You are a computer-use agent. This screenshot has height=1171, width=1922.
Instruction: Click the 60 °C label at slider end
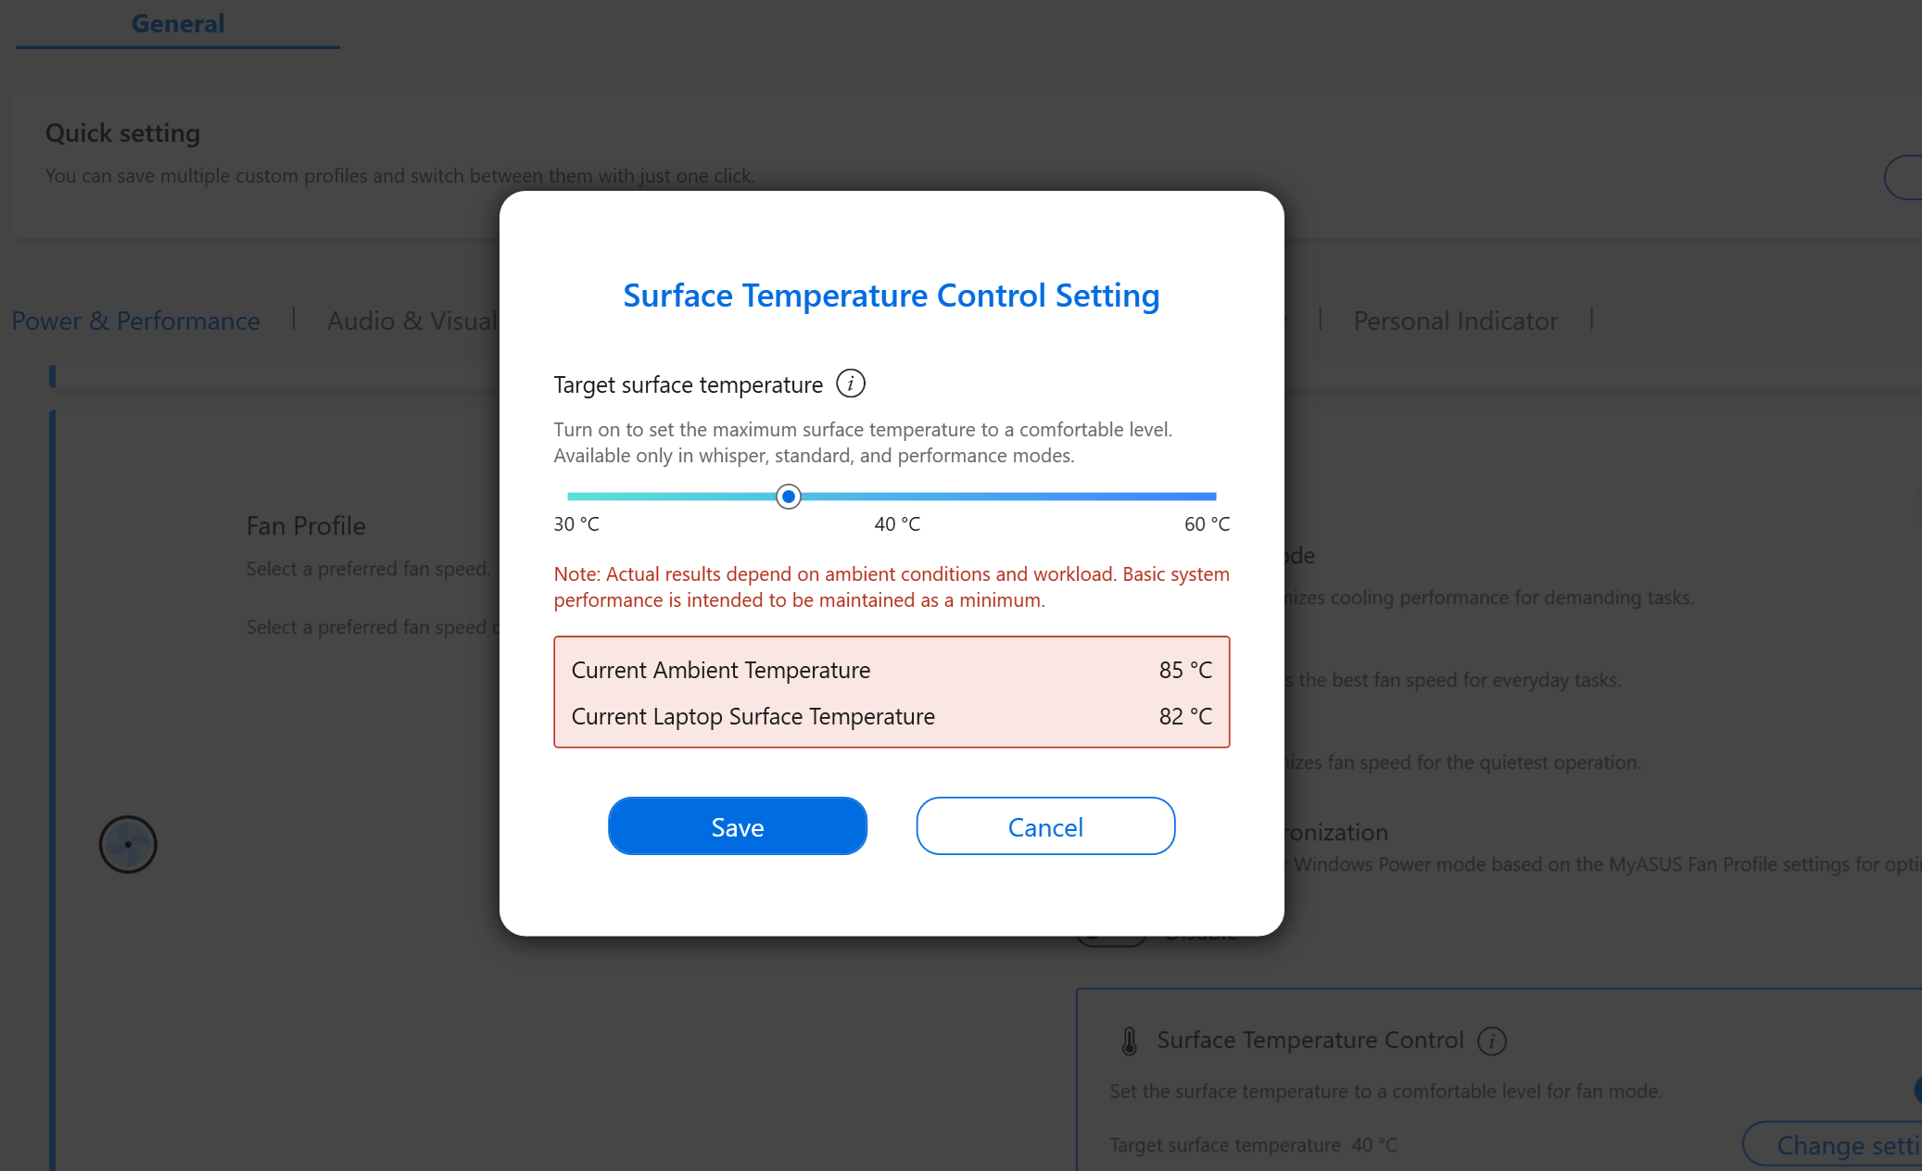coord(1207,524)
